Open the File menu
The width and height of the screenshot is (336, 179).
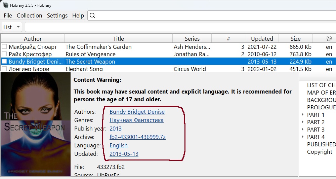click(x=8, y=16)
